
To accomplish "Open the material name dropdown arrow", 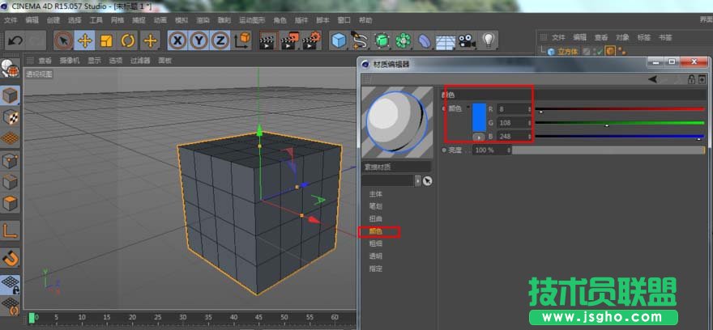I will point(418,180).
